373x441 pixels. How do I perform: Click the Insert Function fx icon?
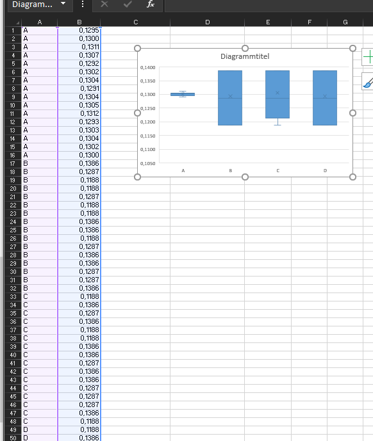pos(151,4)
